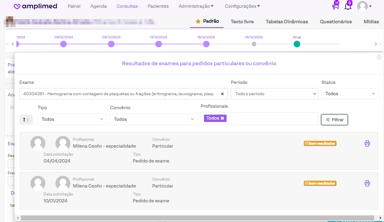The height and width of the screenshot is (222, 384).
Task: Switch to the Tabelas Dinâmicas tab
Action: [x=287, y=22]
